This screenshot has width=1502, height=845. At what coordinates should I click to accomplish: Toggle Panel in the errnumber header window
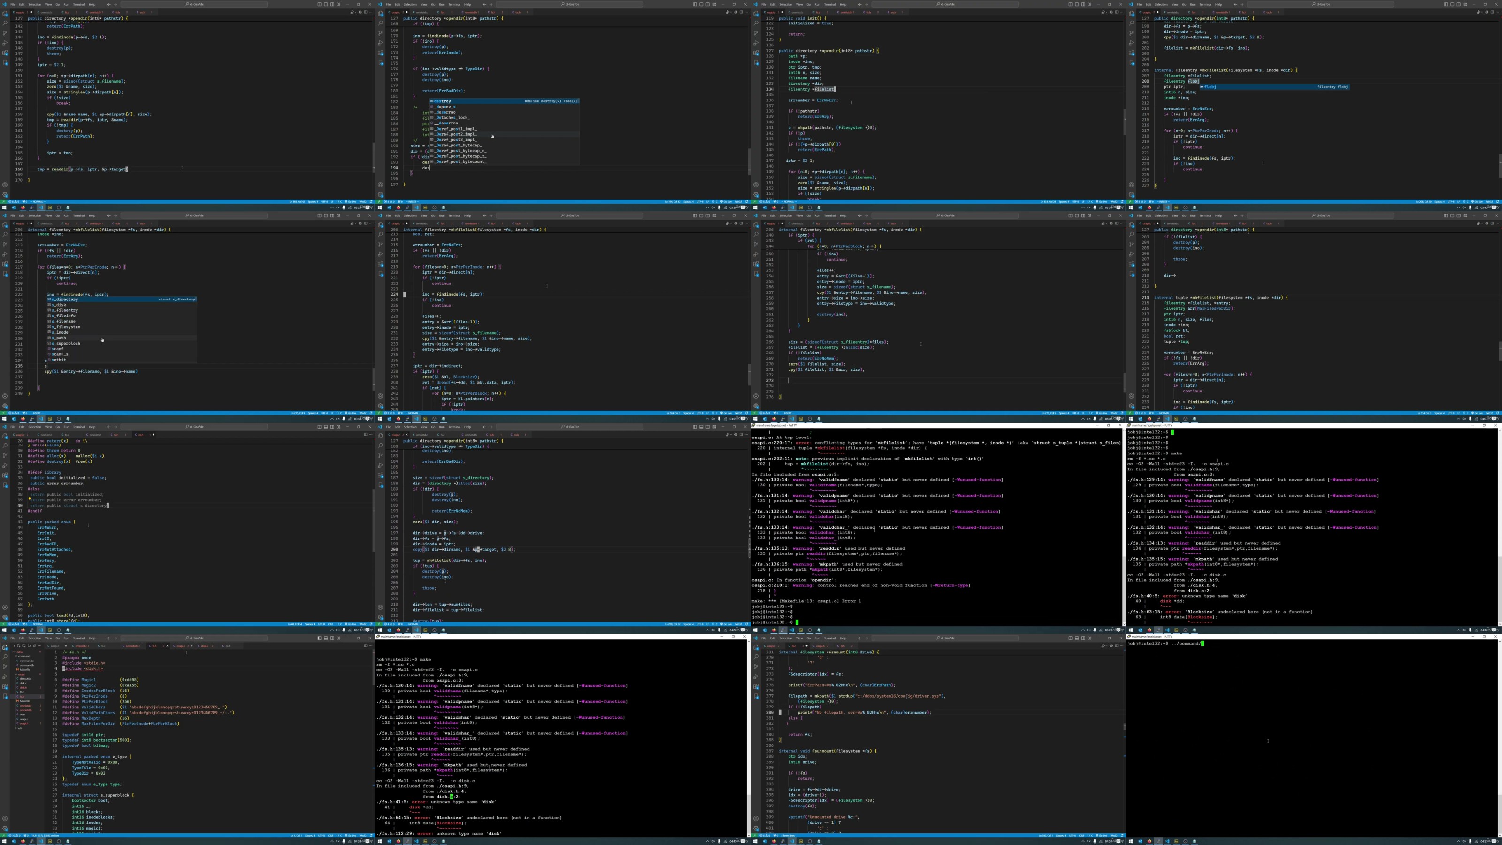[x=326, y=427]
